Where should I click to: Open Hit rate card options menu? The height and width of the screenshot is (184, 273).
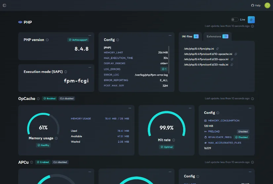coord(190,108)
